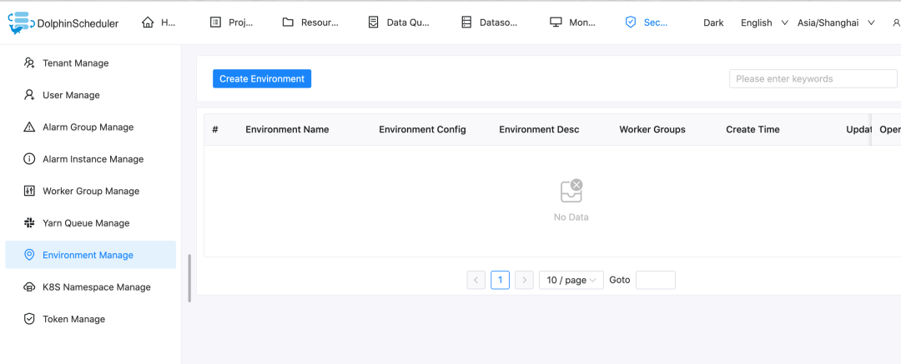
Task: Go to Worker Group Manage
Action: pos(91,191)
